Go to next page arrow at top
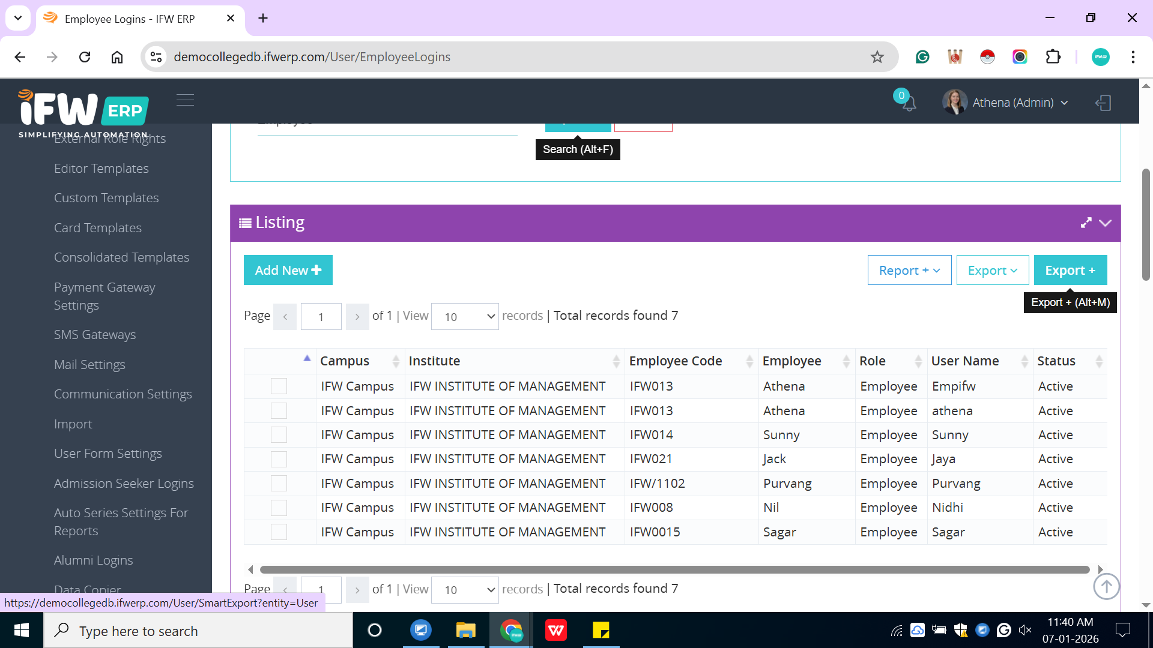The width and height of the screenshot is (1153, 648). pos(357,316)
